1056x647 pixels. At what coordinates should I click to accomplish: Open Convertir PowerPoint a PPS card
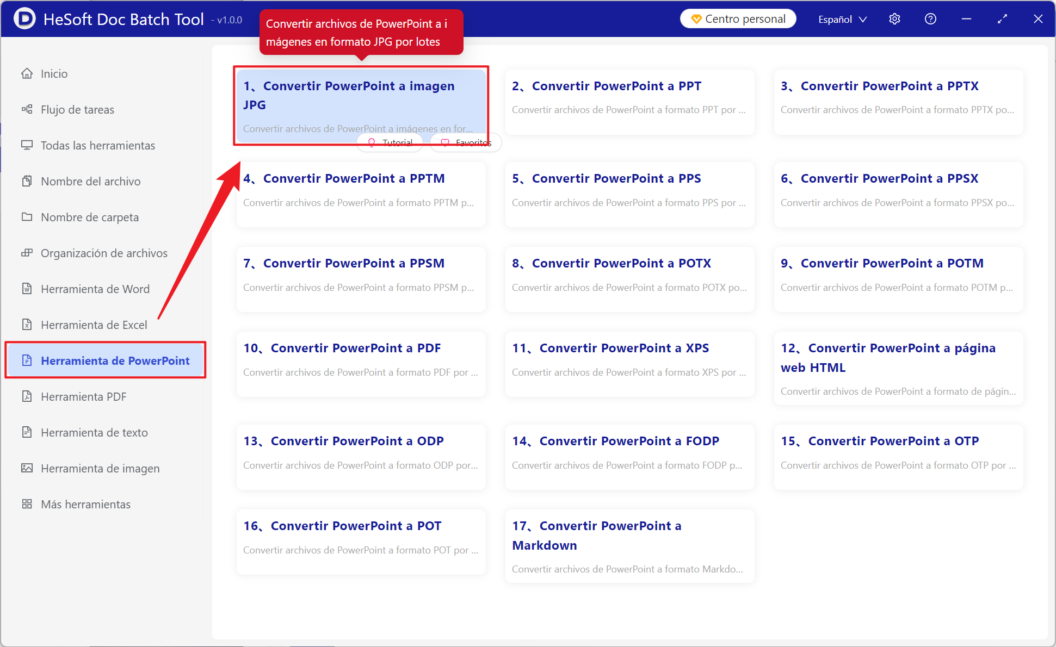click(x=629, y=194)
